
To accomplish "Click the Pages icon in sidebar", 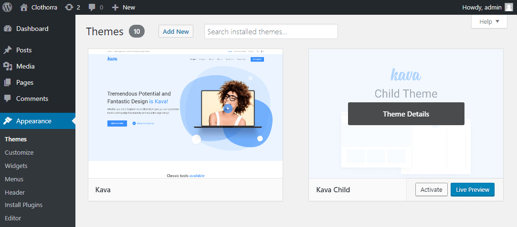I will point(8,82).
